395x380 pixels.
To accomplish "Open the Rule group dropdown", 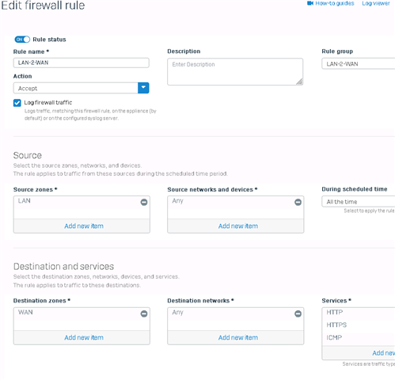I will [359, 64].
